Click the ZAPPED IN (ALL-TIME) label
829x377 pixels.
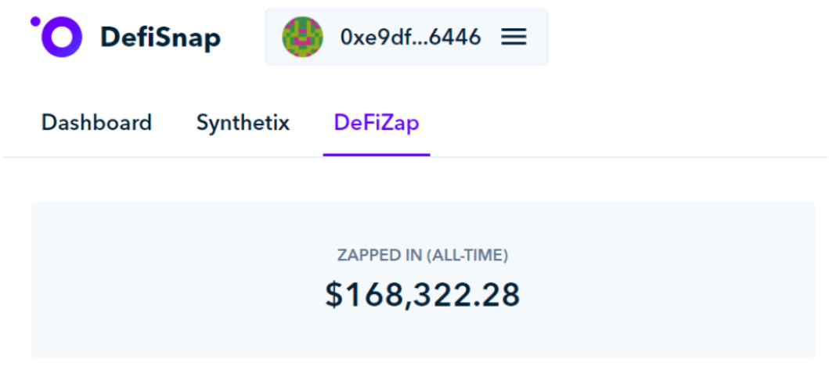coord(423,256)
